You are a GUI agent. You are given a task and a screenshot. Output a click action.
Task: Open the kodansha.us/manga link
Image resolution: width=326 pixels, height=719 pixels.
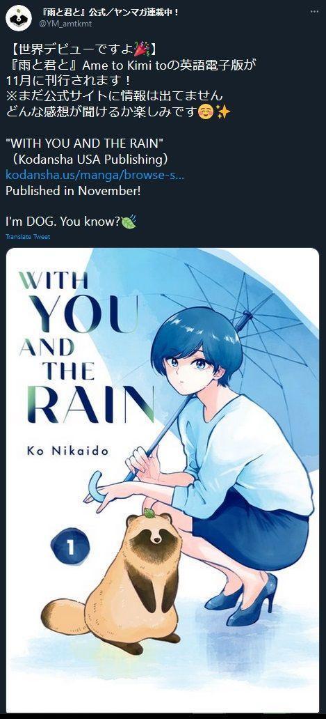[95, 175]
